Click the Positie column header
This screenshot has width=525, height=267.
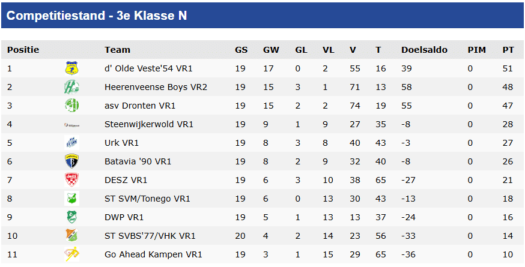click(23, 50)
